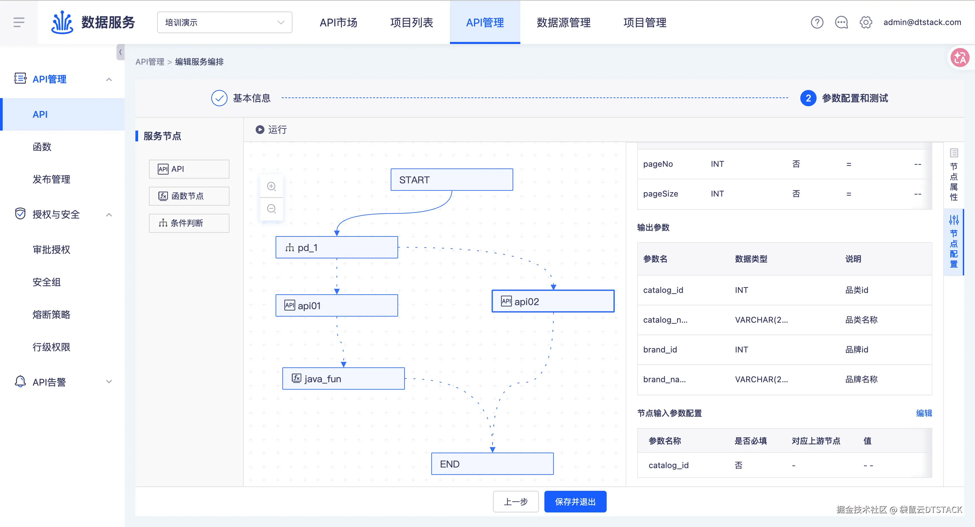Collapse the API管理 sidebar section
975x527 pixels.
109,79
